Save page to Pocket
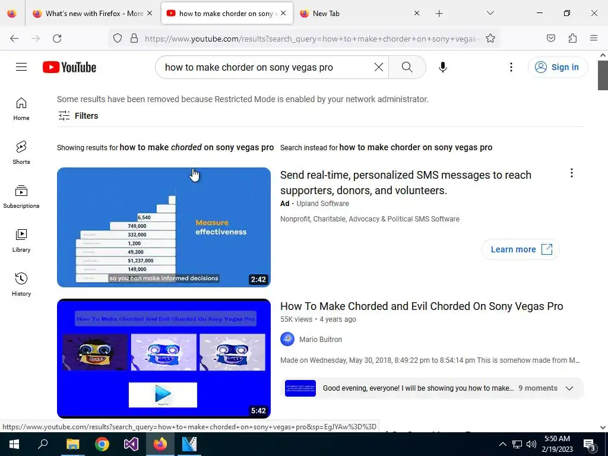Screen dimensions: 608x456 click(x=550, y=39)
